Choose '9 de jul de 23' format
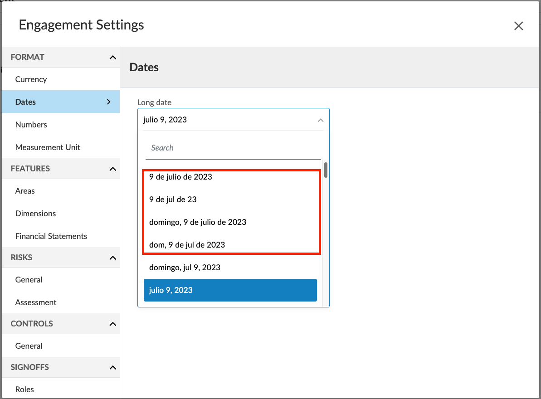541x399 pixels. tap(230, 199)
